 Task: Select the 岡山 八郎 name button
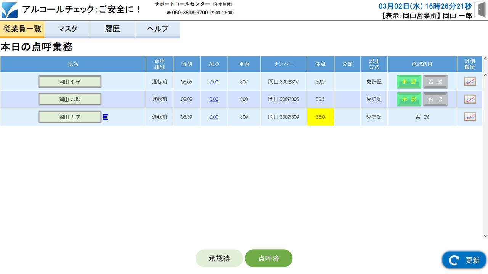click(70, 99)
